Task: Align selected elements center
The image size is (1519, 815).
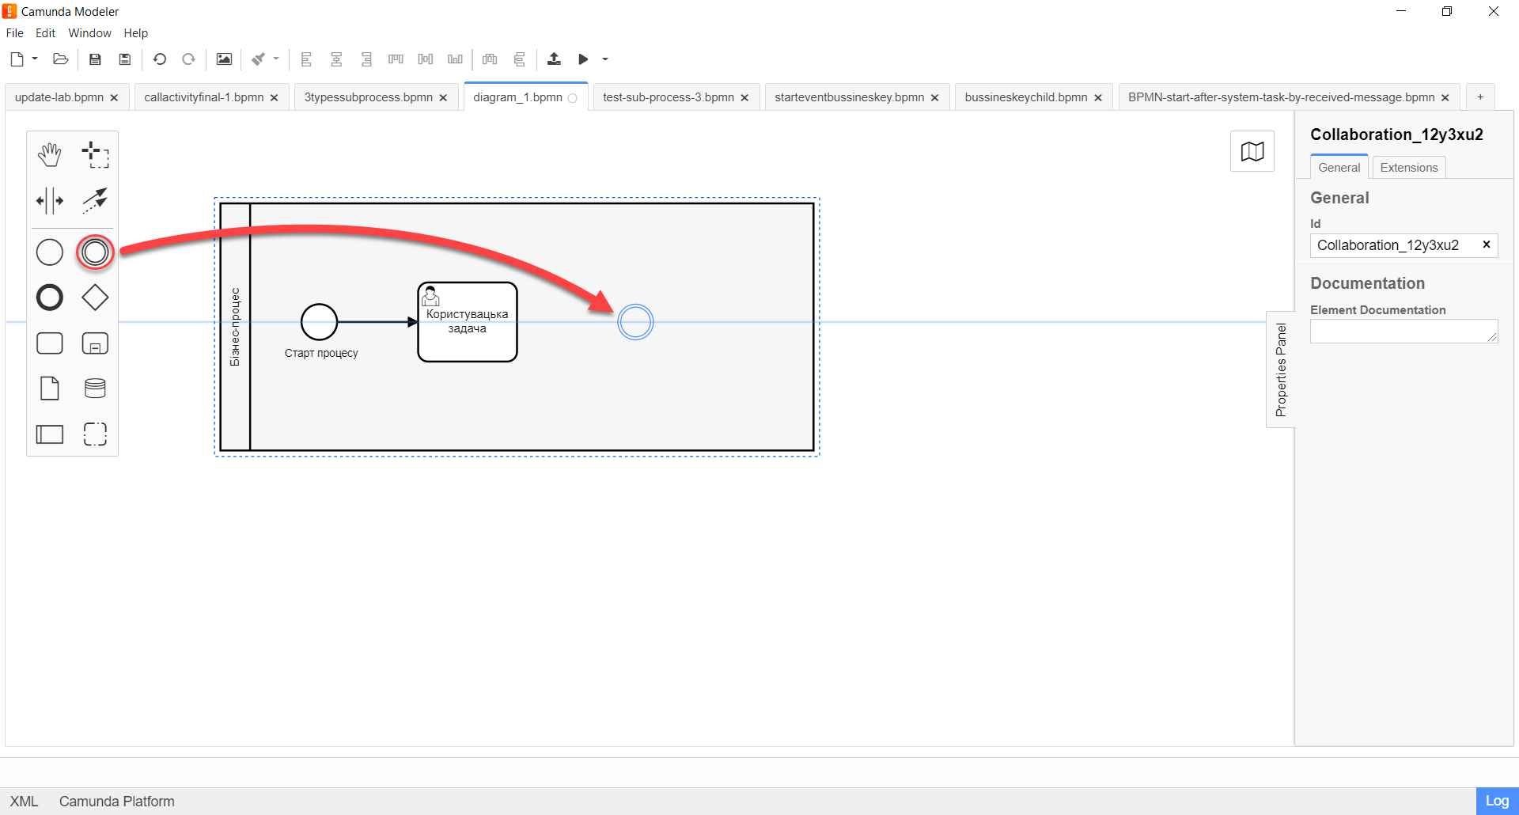Action: point(336,59)
